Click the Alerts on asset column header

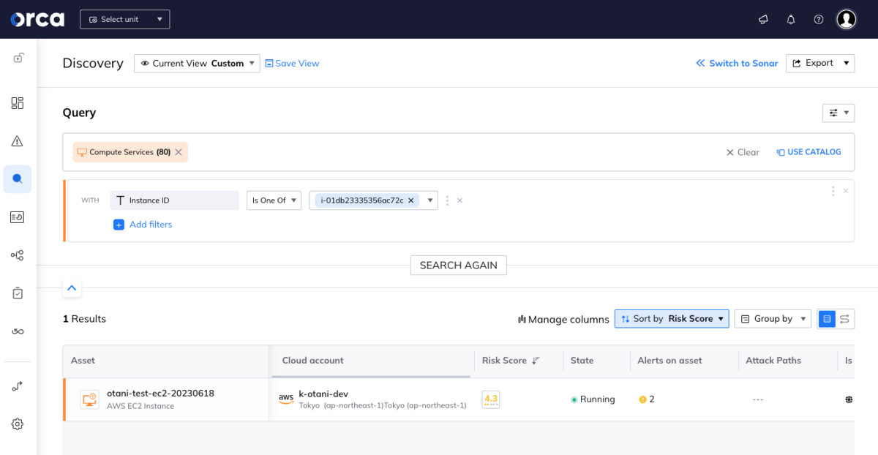[669, 361]
